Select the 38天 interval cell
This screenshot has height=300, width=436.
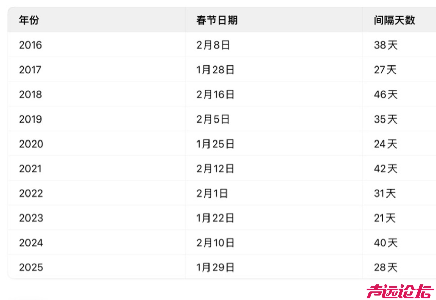point(385,45)
